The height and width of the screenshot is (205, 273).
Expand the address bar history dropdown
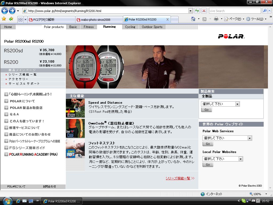[x=190, y=11]
